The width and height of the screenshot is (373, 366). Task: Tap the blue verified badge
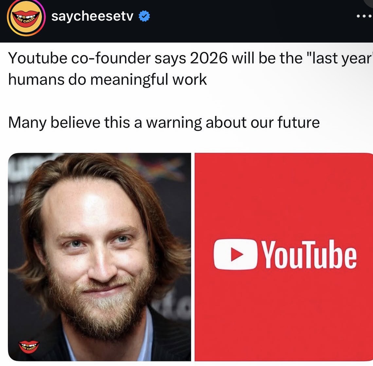click(x=144, y=16)
